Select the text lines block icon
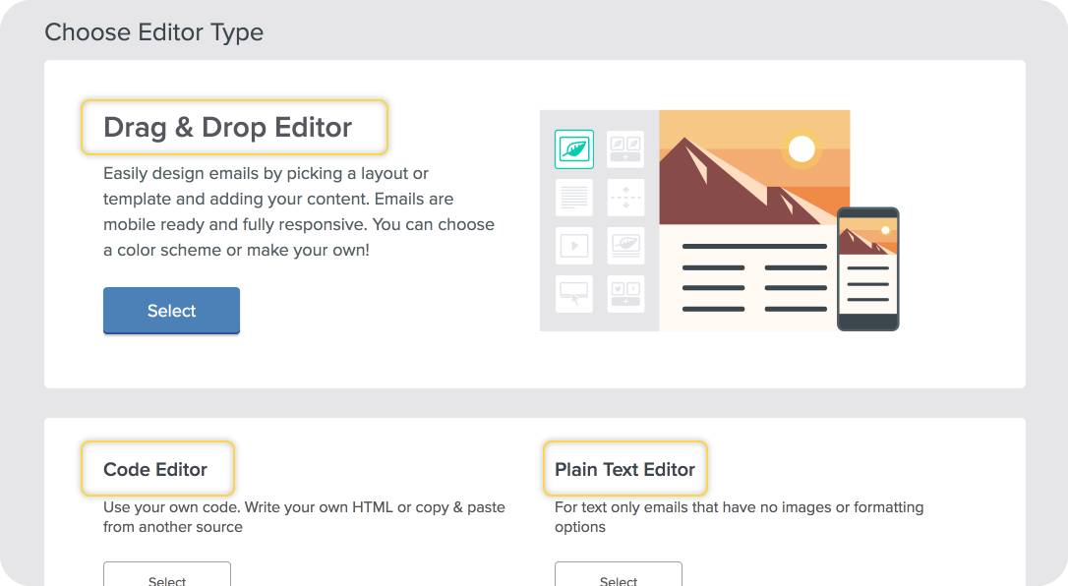The height and width of the screenshot is (586, 1068). (574, 198)
